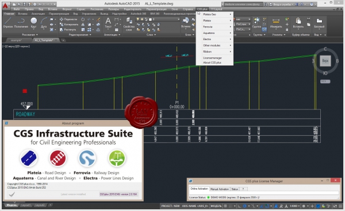
Task: Select the Erase tool in the modify panel
Action: tap(98, 19)
